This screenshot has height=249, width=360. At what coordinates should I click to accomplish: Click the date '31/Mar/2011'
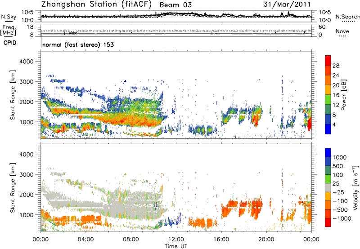287,4
